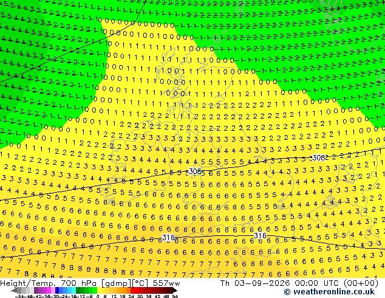Click the left arrow of the color scale

(14, 291)
